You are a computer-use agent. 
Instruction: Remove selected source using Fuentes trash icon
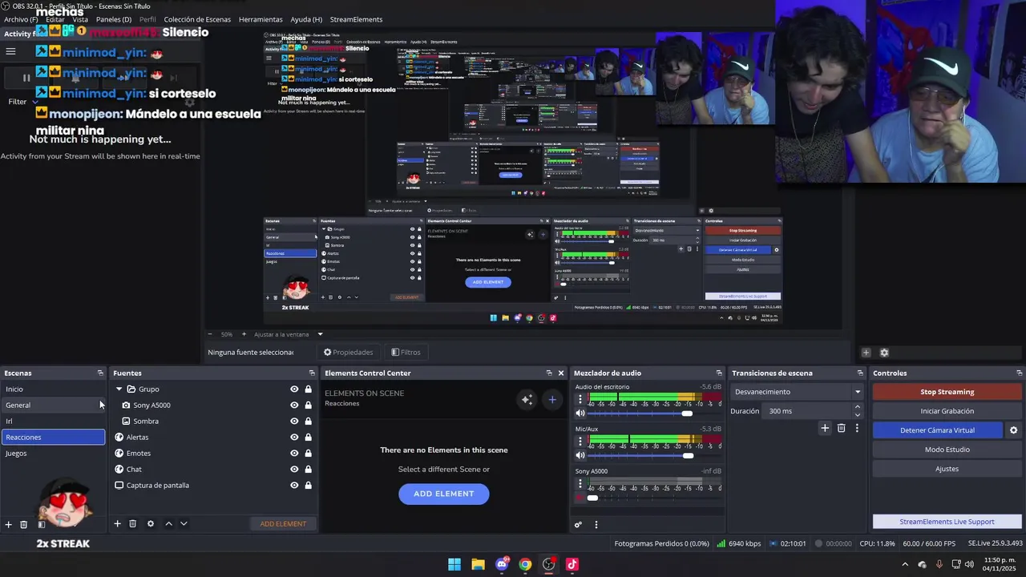tap(133, 523)
